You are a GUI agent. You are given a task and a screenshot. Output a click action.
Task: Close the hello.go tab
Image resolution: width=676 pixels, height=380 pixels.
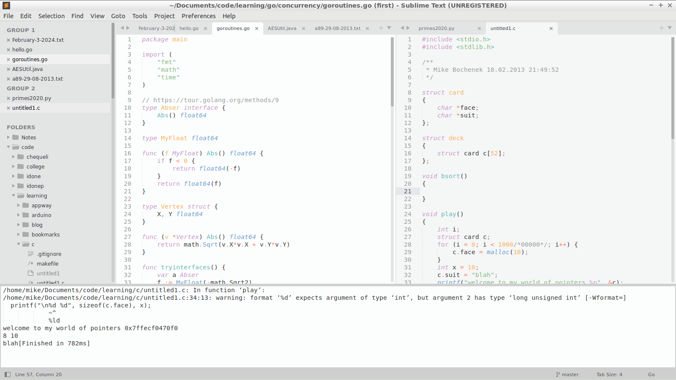pyautogui.click(x=205, y=28)
